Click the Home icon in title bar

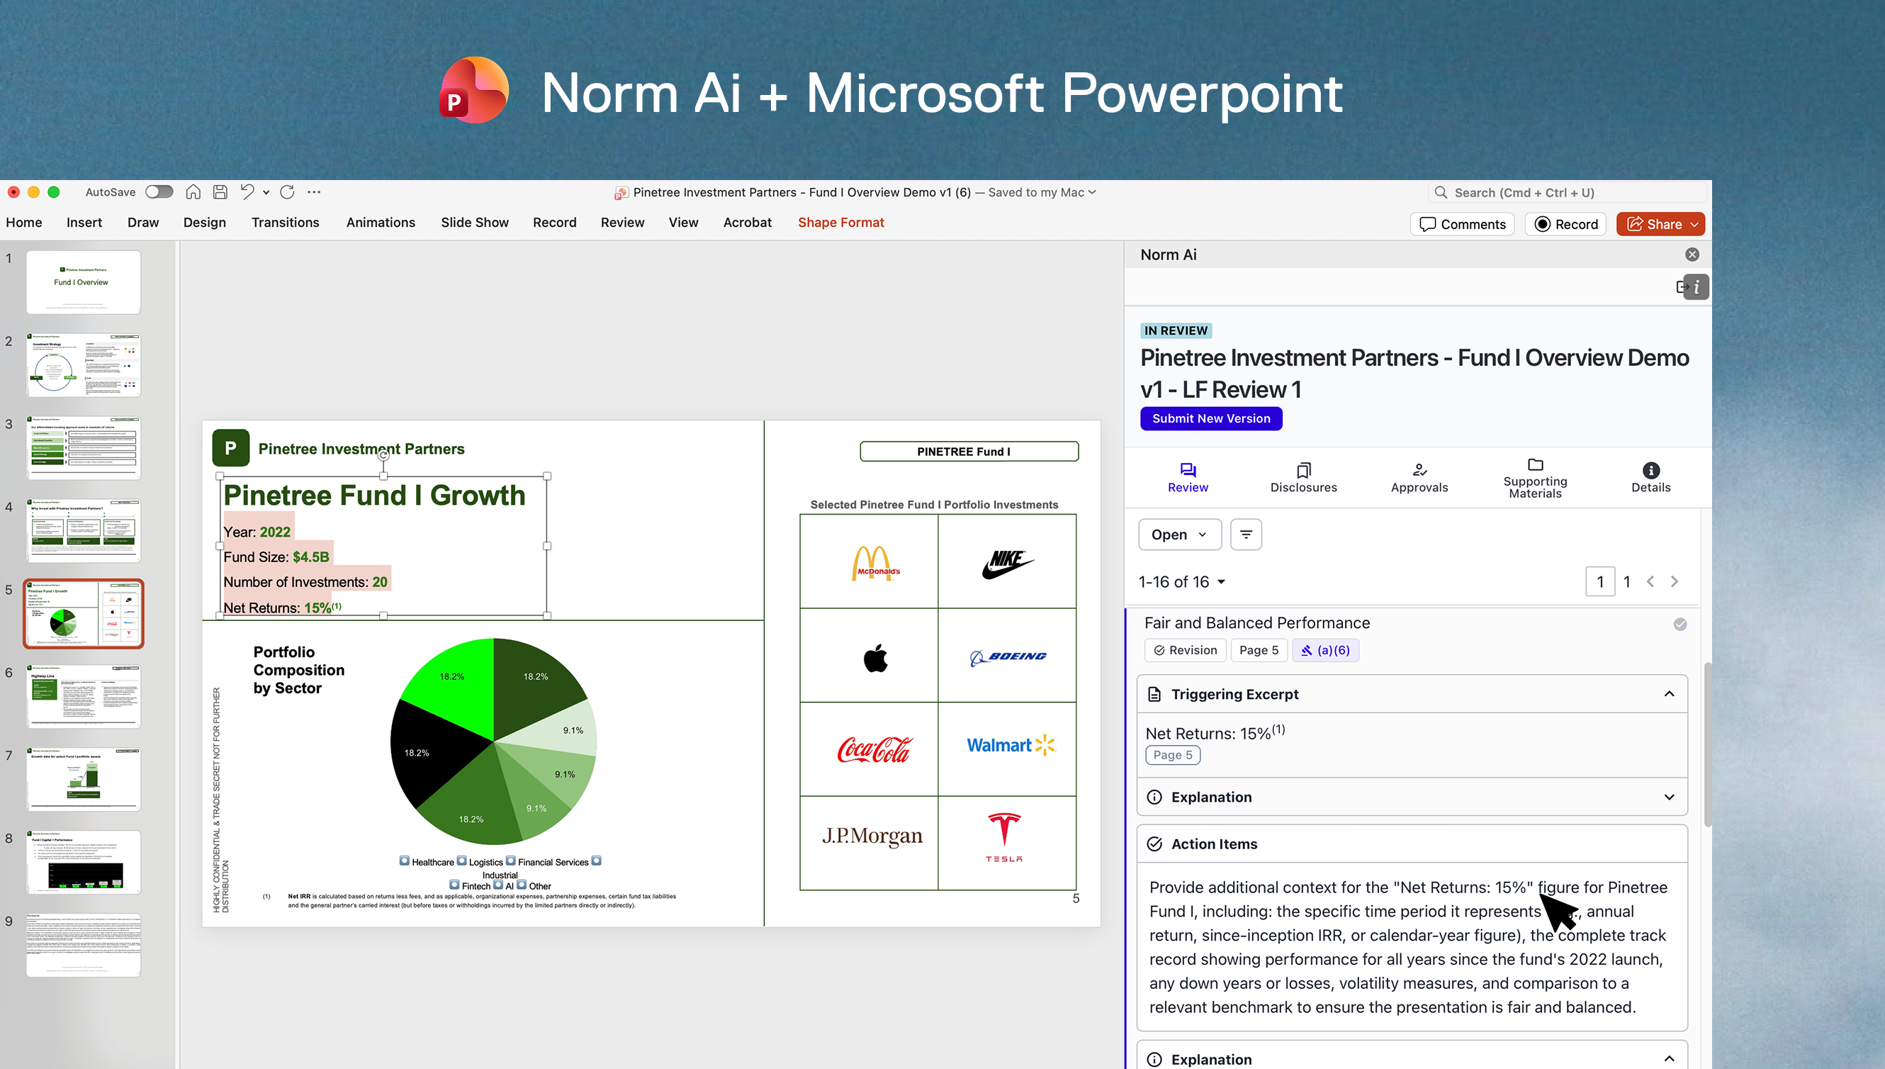click(193, 191)
